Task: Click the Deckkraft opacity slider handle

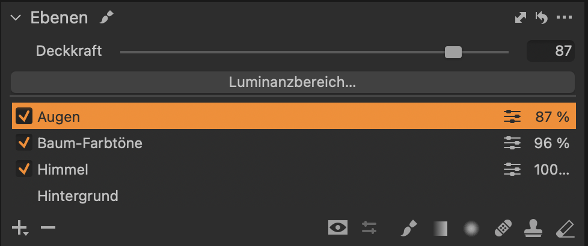Action: [453, 52]
